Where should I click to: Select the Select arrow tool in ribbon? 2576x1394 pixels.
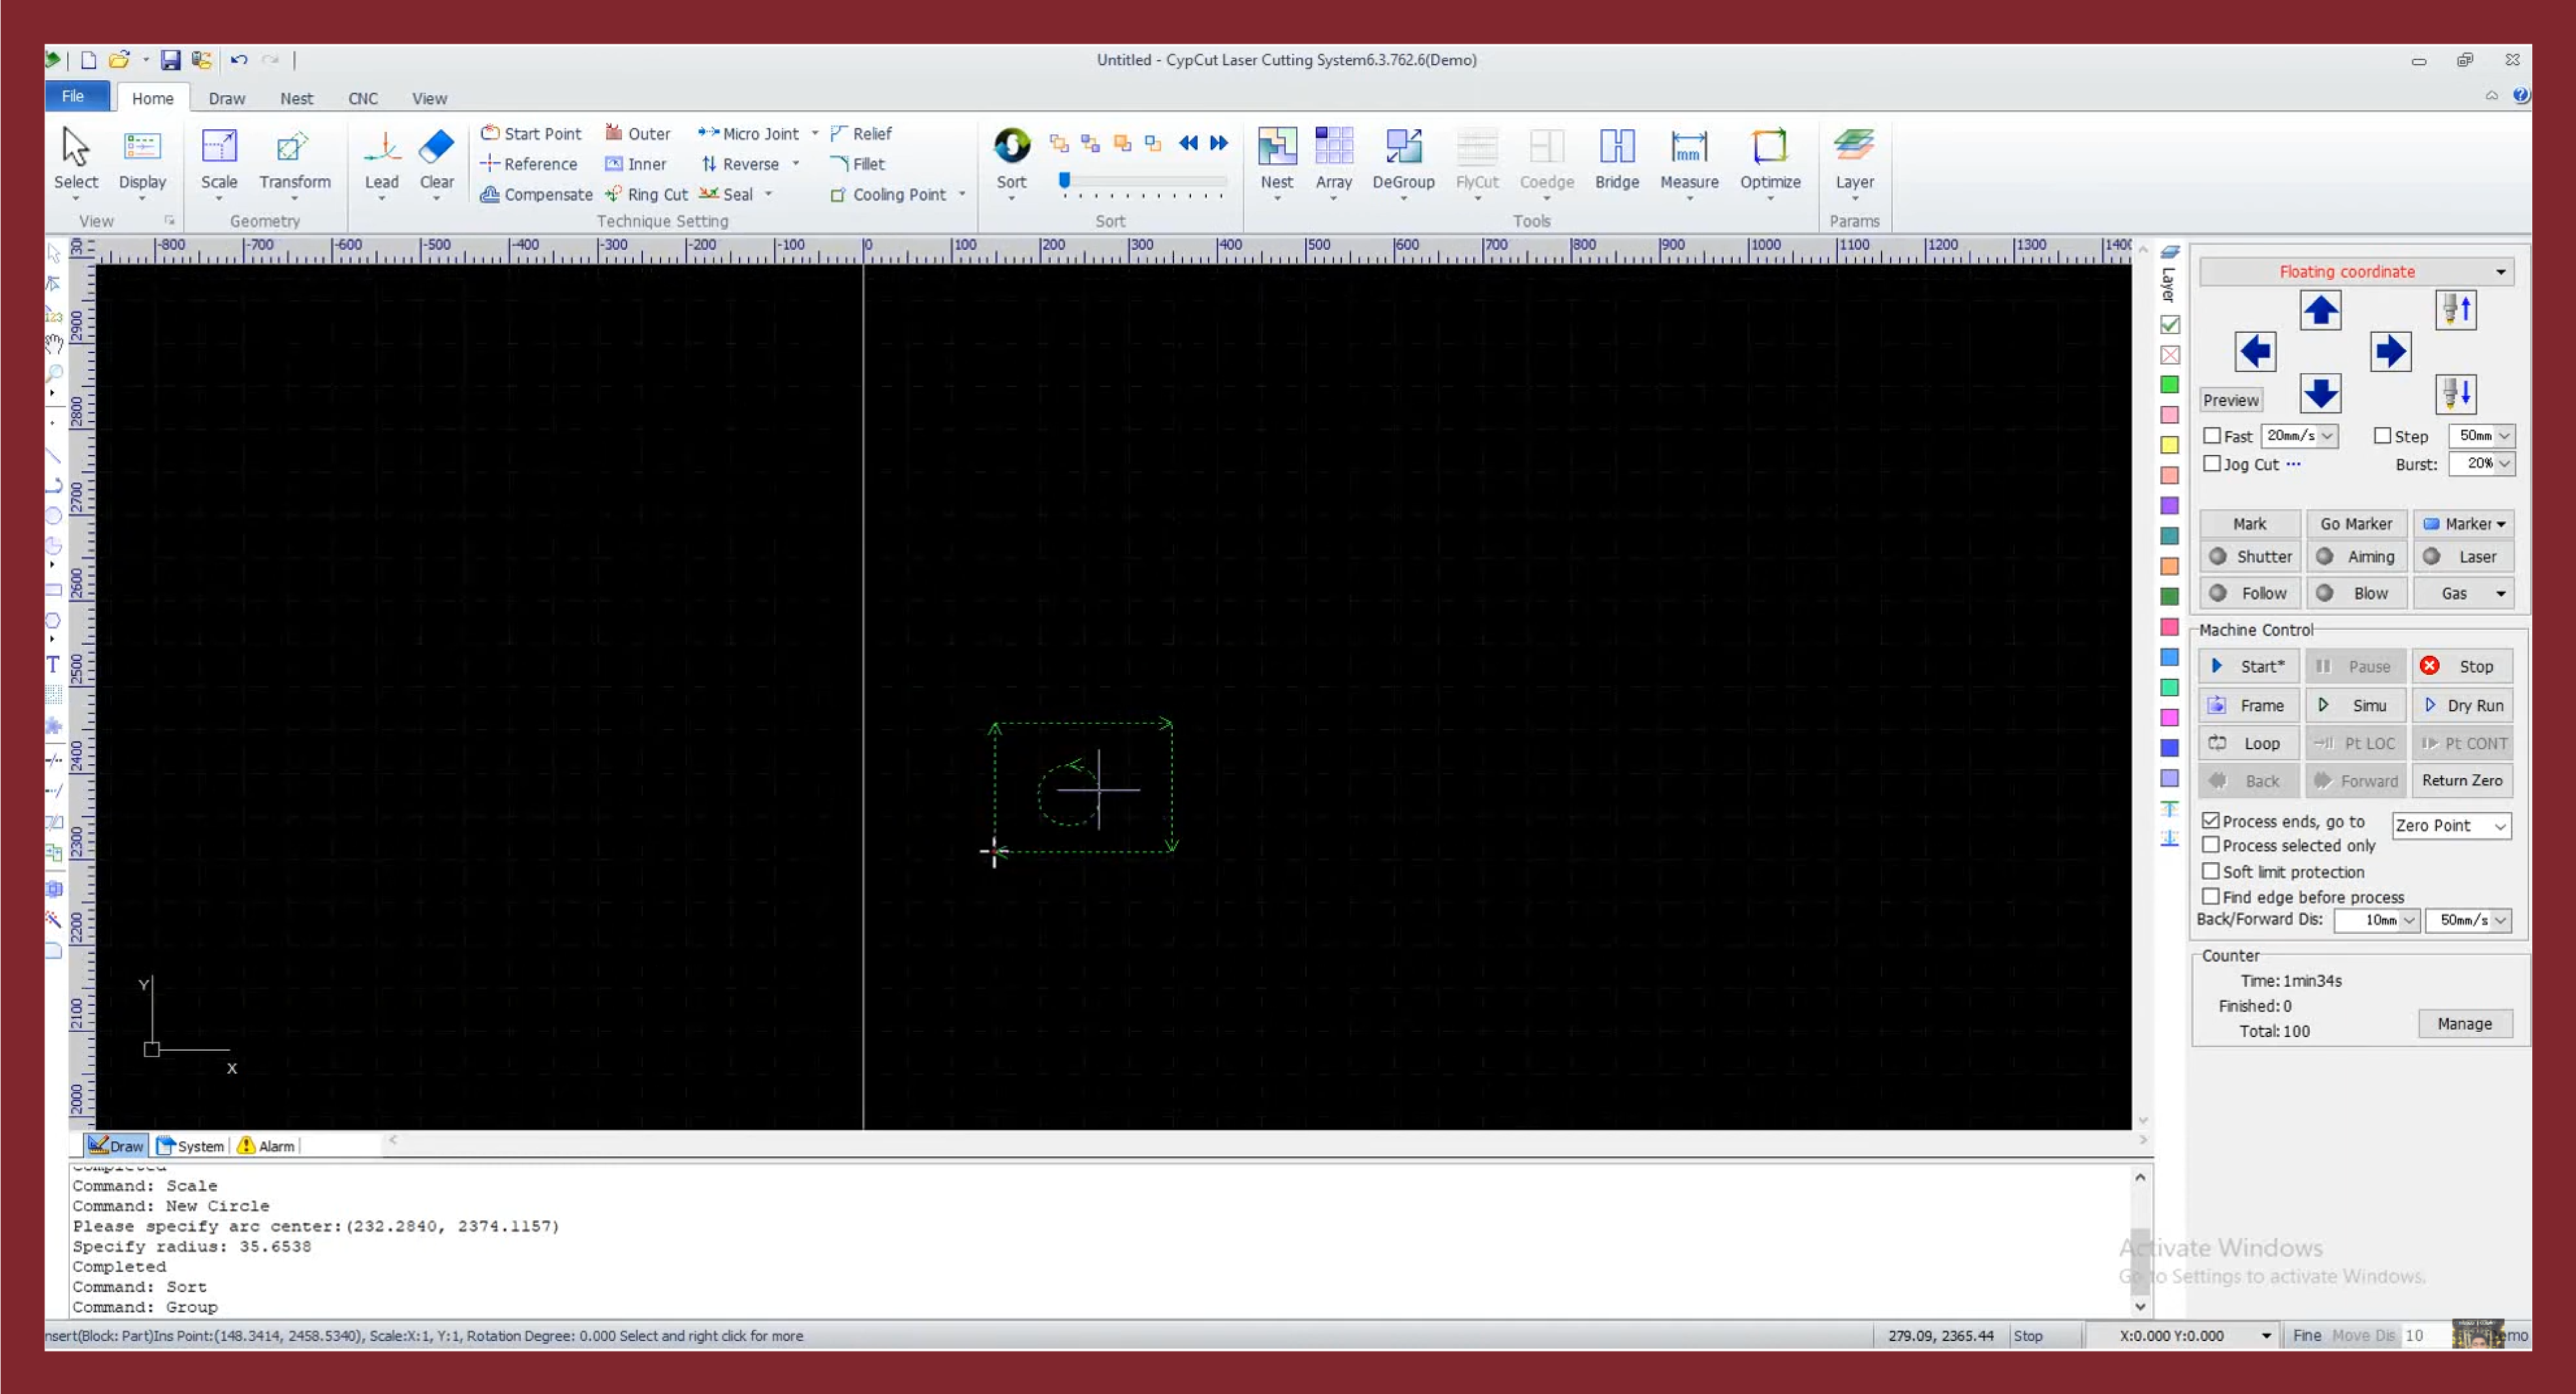pos(75,147)
